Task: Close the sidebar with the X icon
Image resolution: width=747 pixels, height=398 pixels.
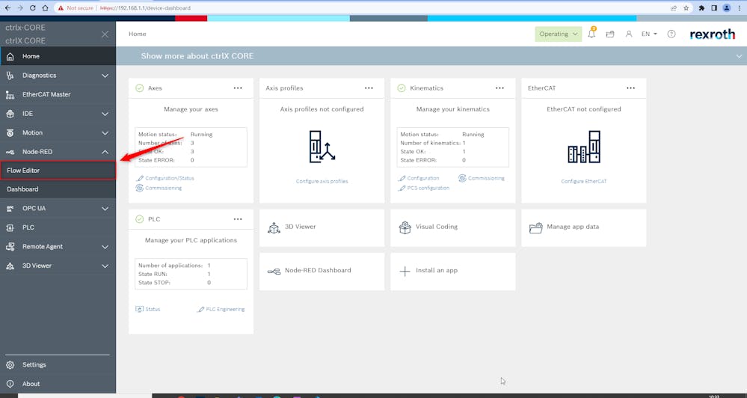Action: (105, 34)
